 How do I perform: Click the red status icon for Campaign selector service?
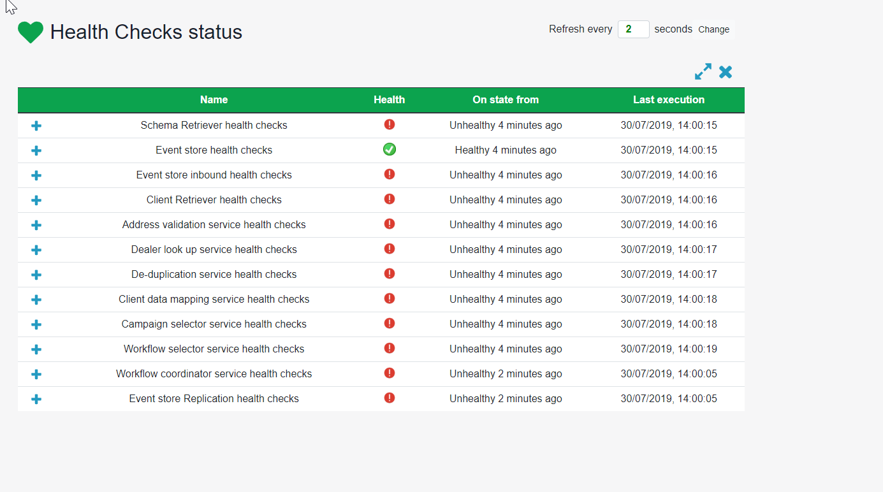(389, 324)
